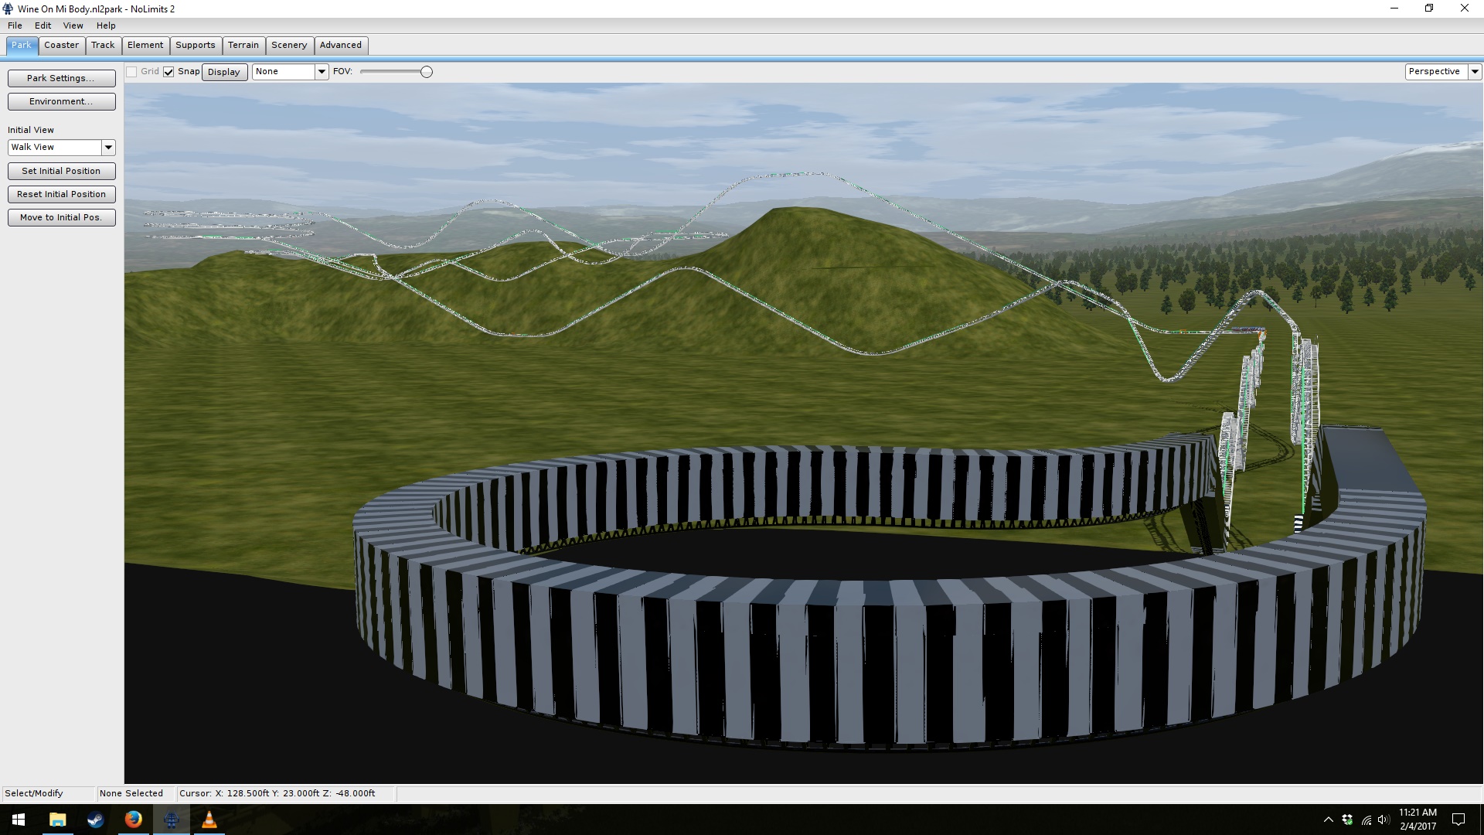Open the Windows Start menu
The height and width of the screenshot is (835, 1484).
[x=19, y=820]
